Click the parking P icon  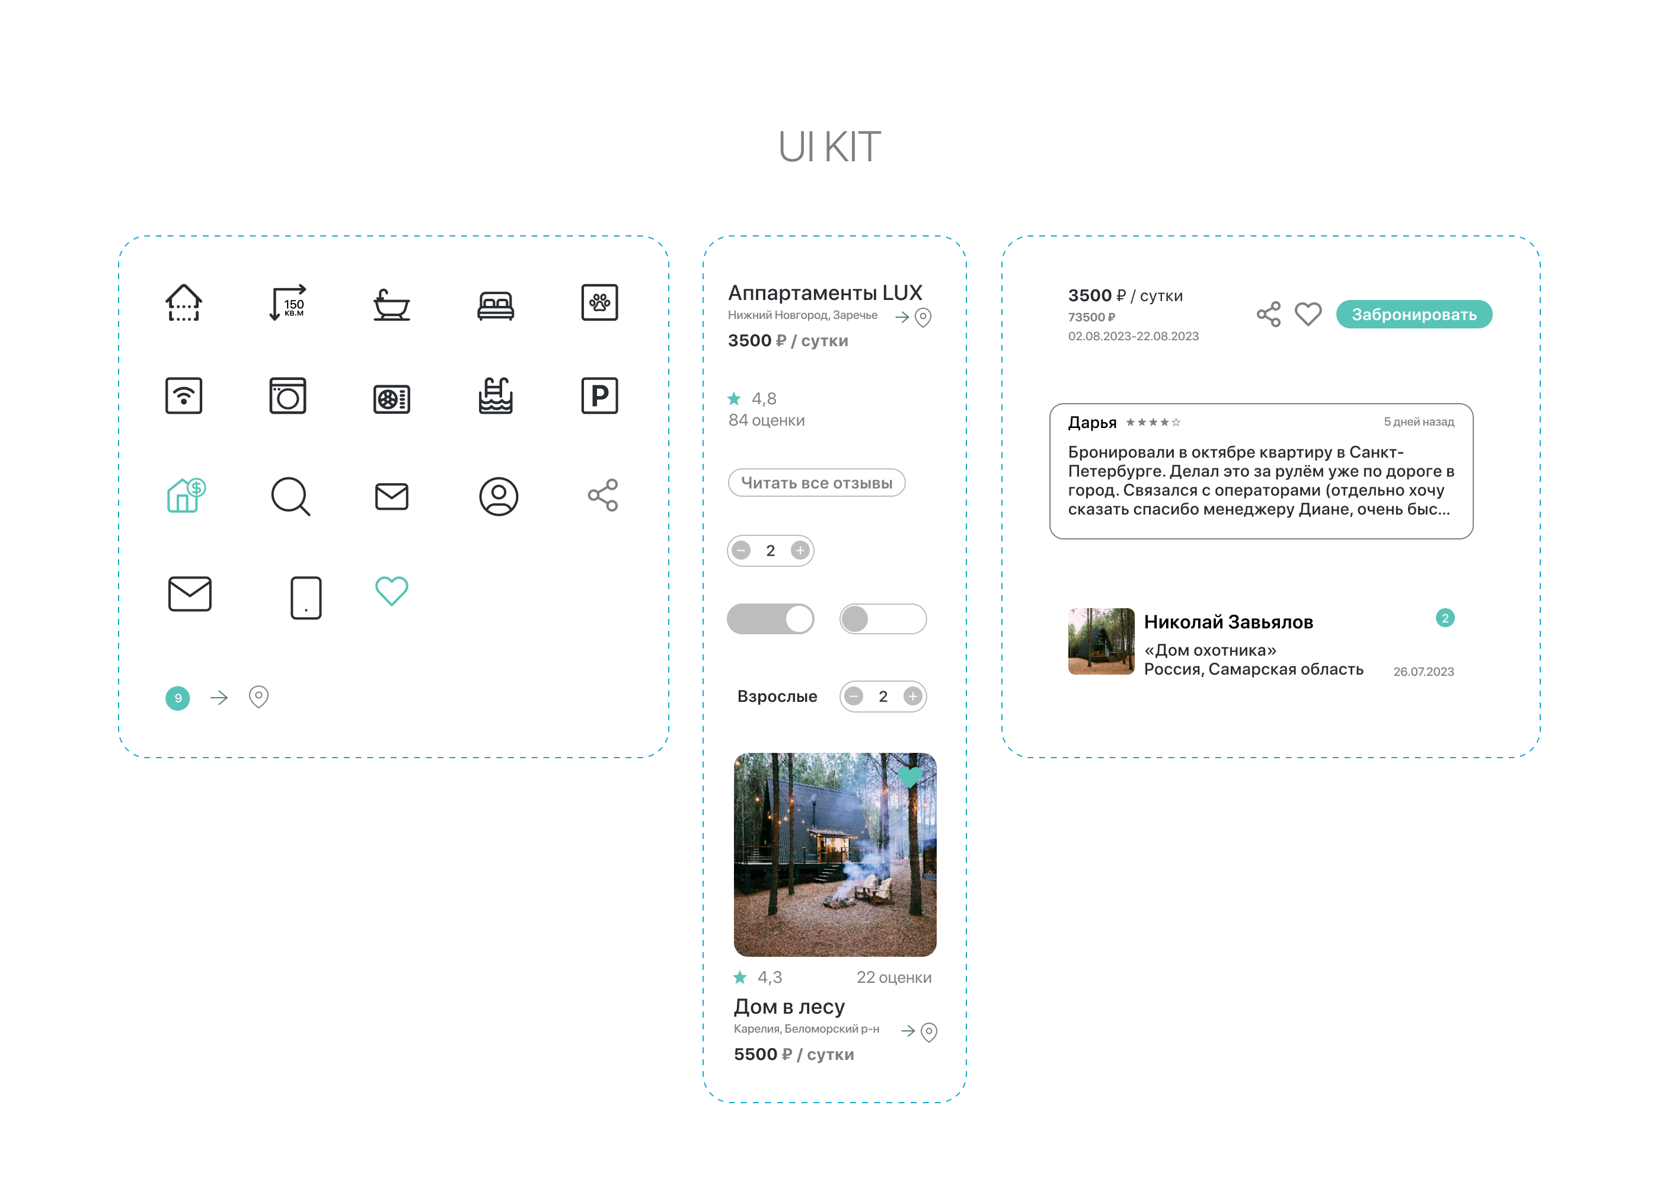point(599,396)
